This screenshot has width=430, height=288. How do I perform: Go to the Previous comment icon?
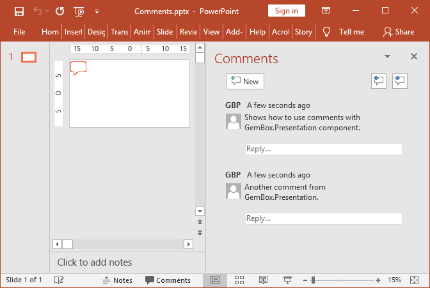pos(379,80)
